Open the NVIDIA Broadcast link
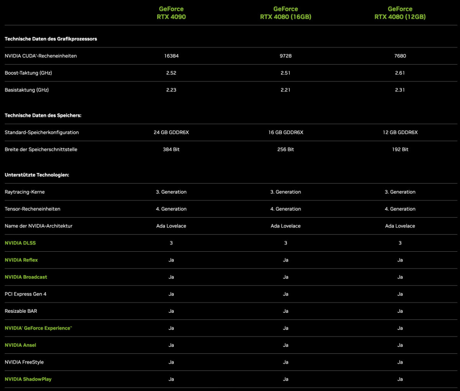The image size is (460, 391). coord(26,277)
